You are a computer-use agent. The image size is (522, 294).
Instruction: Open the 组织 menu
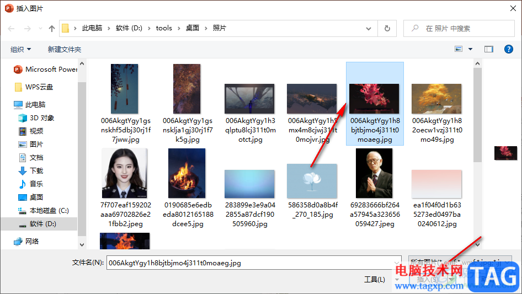click(20, 49)
